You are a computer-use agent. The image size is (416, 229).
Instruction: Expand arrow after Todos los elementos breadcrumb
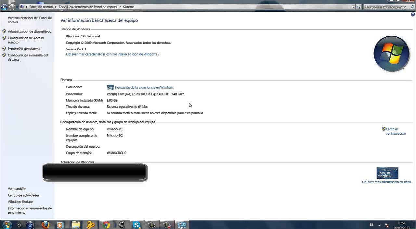tap(120, 7)
